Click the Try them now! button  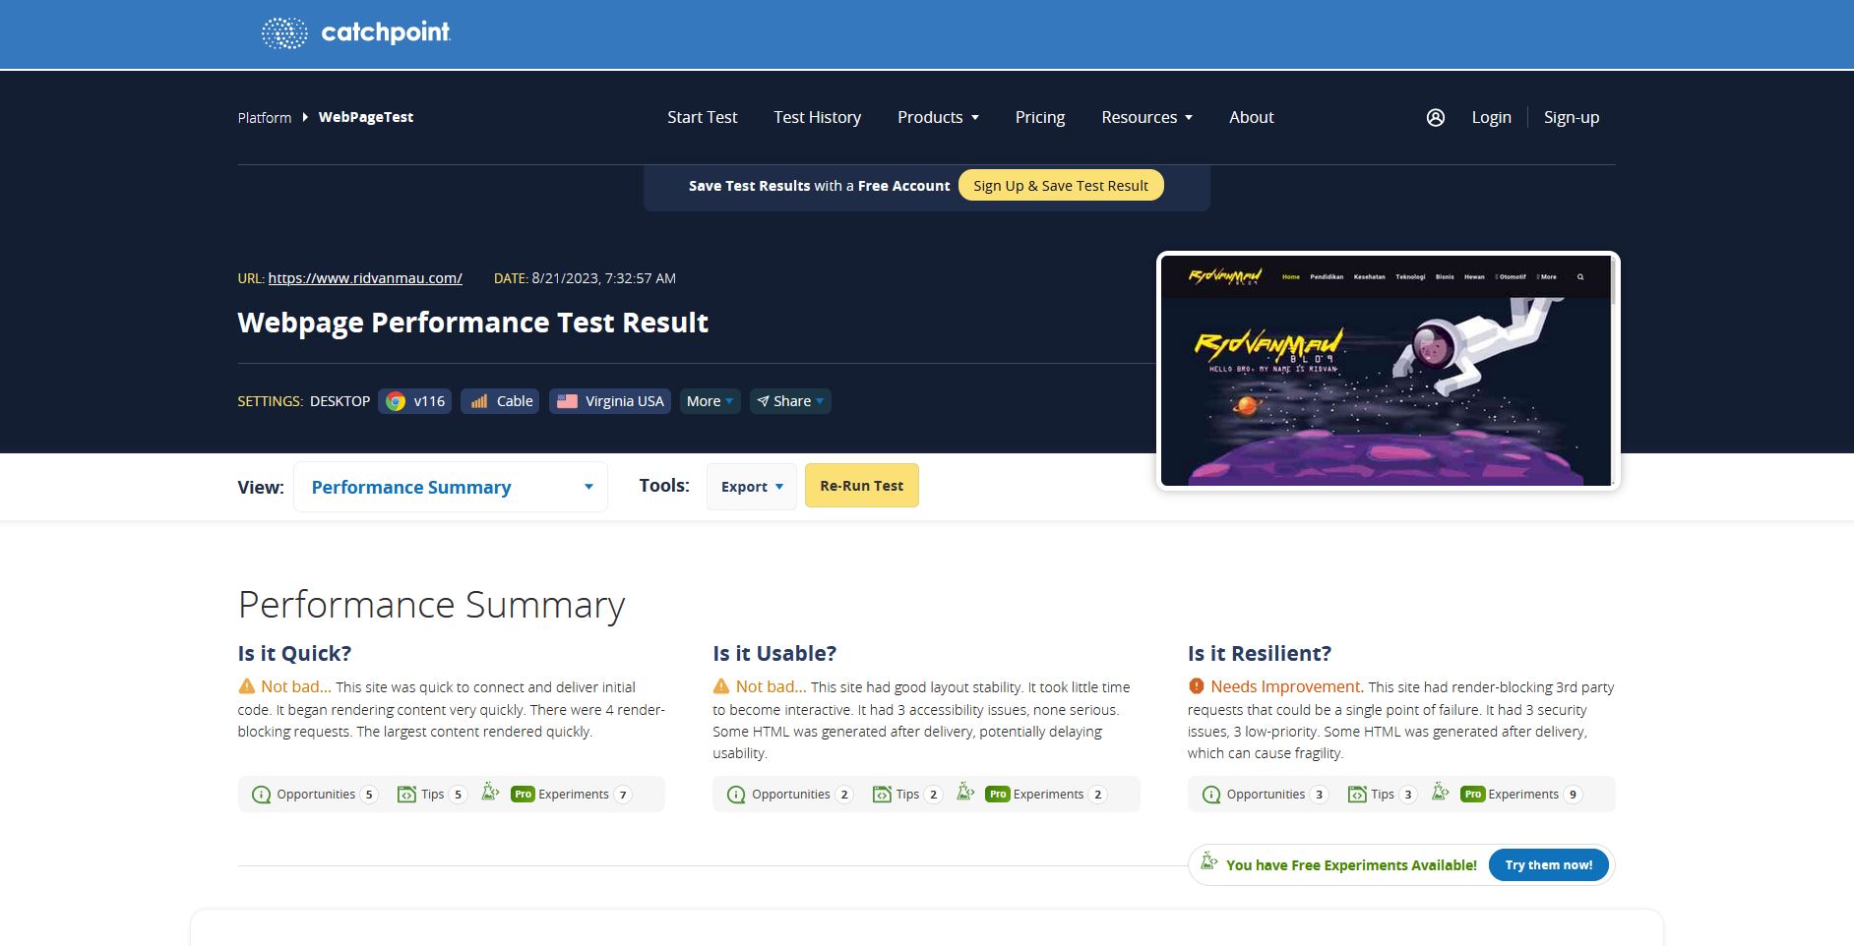pos(1549,865)
